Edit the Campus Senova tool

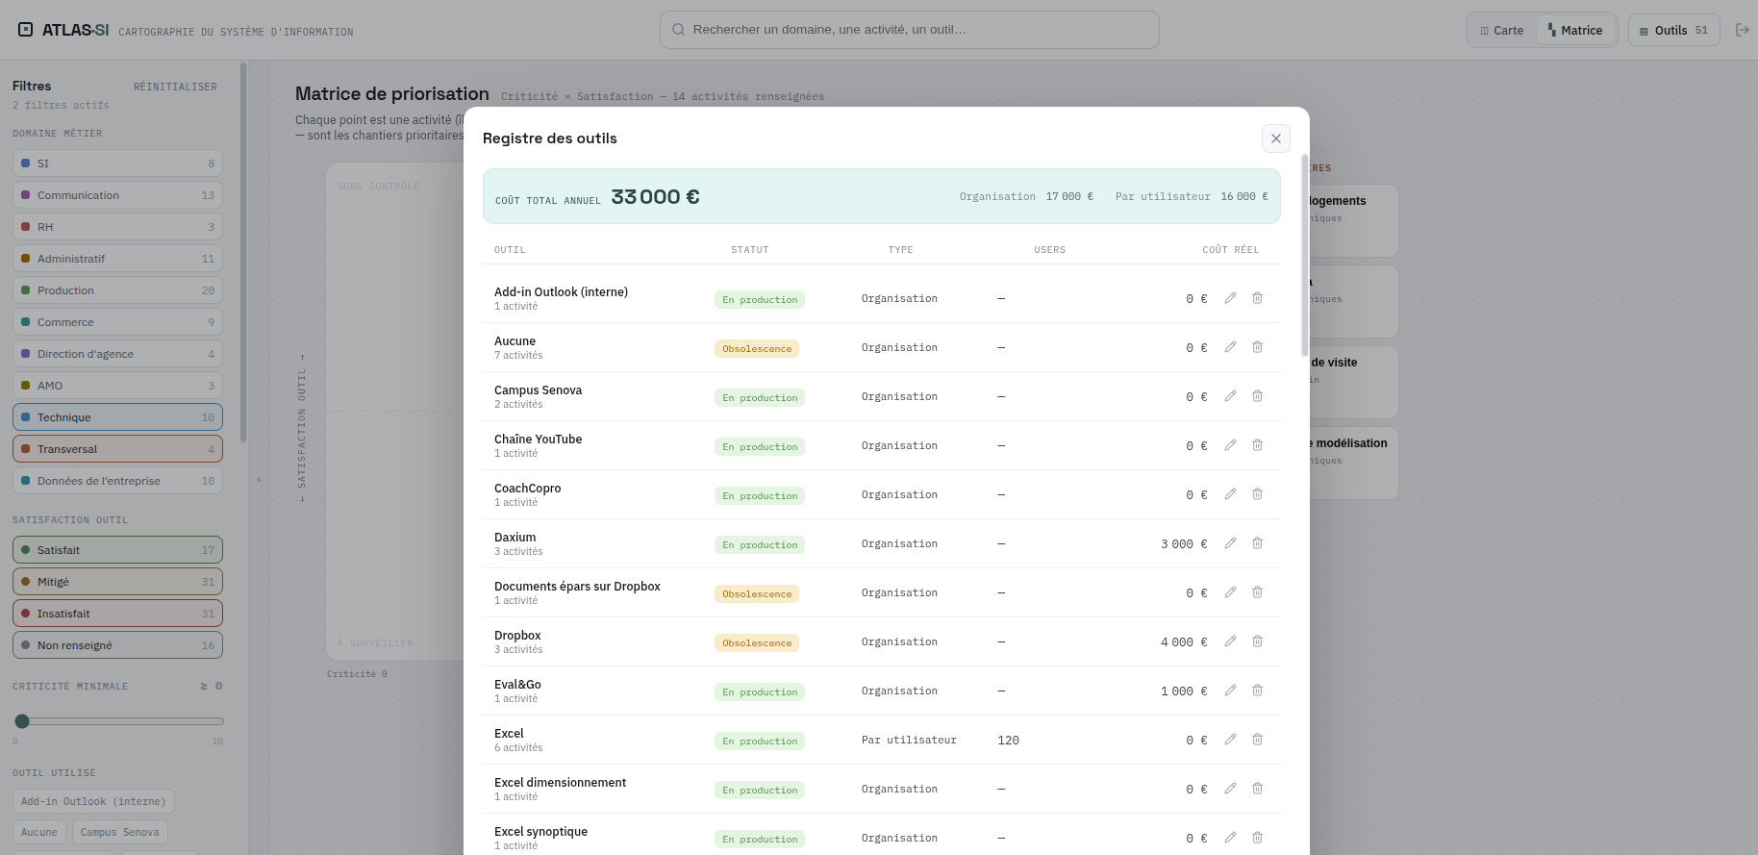click(1230, 396)
